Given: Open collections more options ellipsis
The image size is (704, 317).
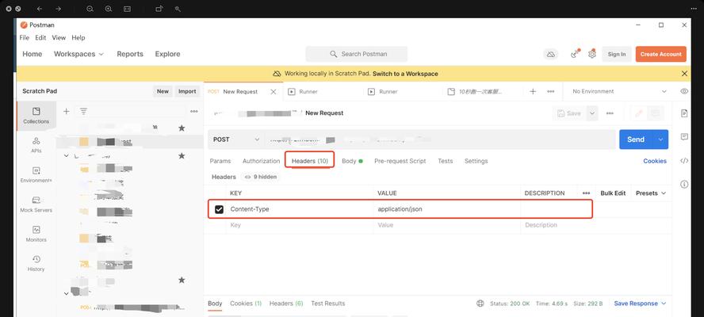Looking at the screenshot, I should [194, 112].
